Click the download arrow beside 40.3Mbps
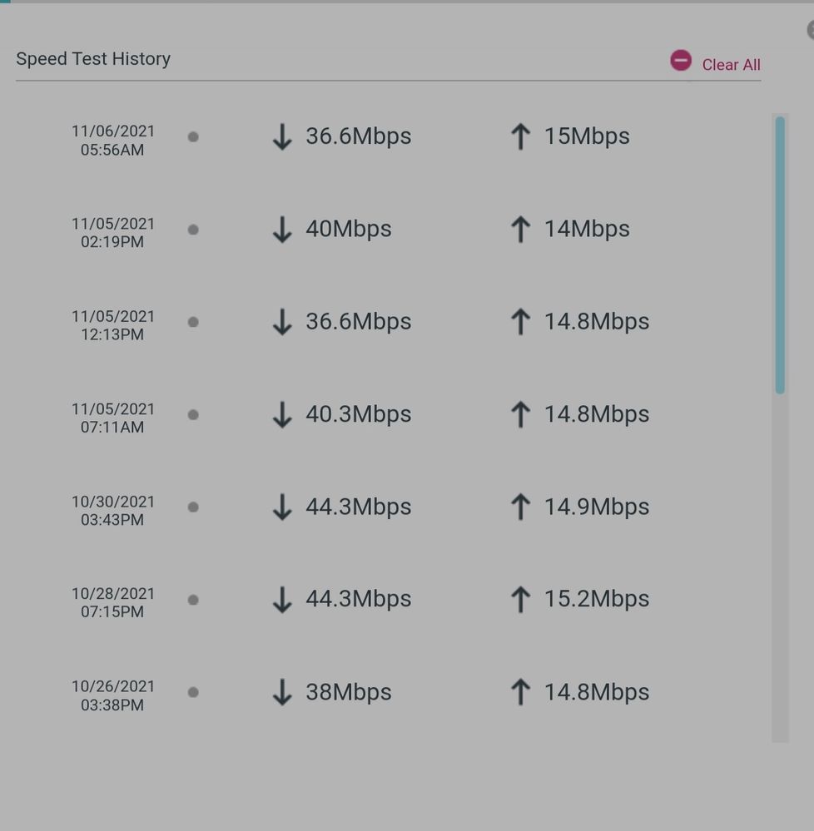Screen dimensions: 814x831 (x=282, y=414)
